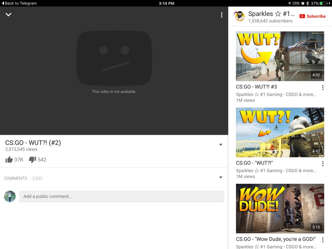Tap the 3:14 PM clock

(x=167, y=3)
